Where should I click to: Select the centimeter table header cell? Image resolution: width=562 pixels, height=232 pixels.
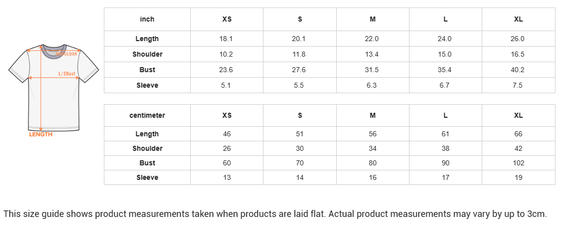(148, 115)
